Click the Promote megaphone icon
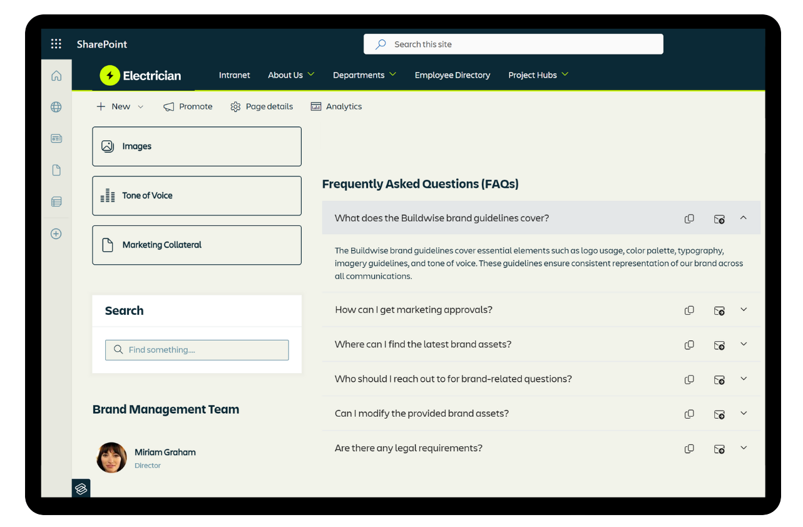This screenshot has height=527, width=803. [188, 106]
